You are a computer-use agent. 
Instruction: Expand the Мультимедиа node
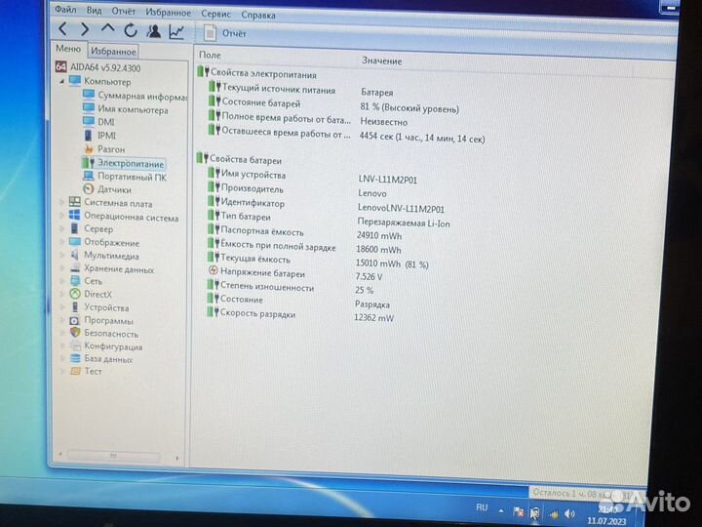pos(61,255)
